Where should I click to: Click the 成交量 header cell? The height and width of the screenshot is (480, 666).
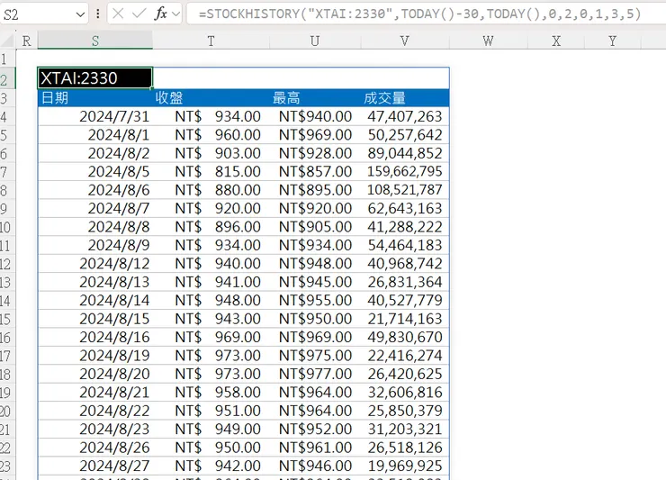tap(405, 98)
